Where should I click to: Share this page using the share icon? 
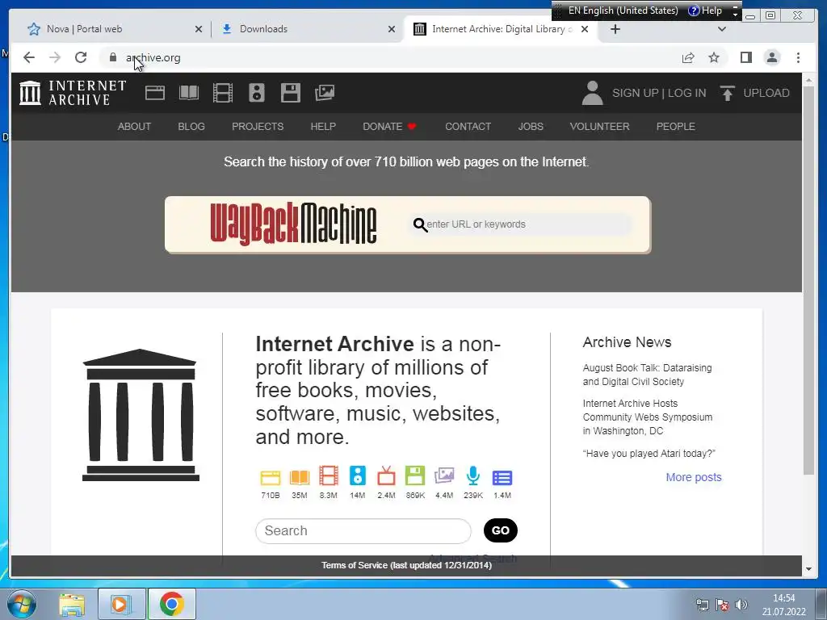click(688, 57)
